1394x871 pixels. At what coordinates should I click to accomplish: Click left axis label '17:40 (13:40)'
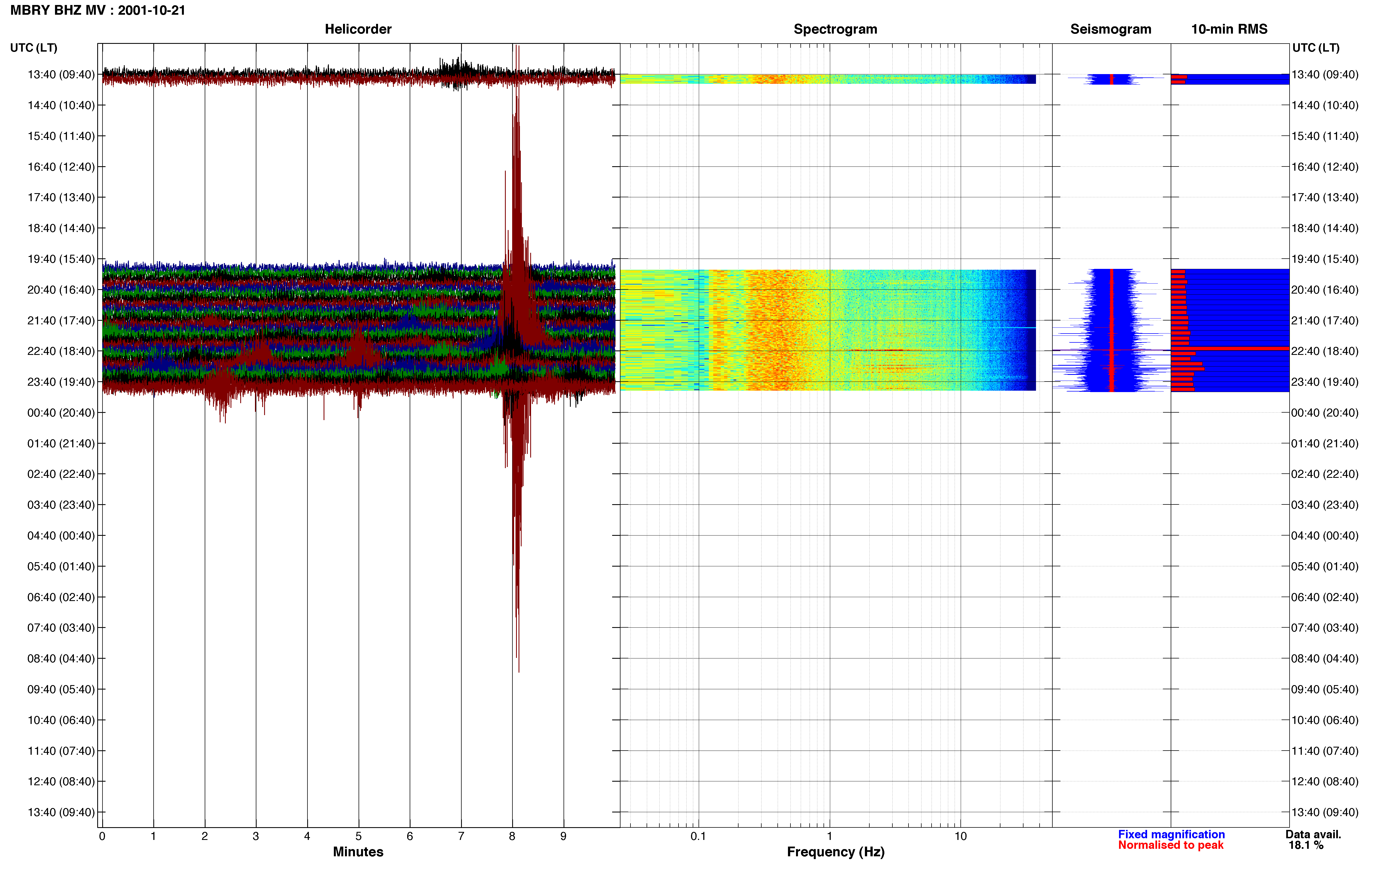61,198
